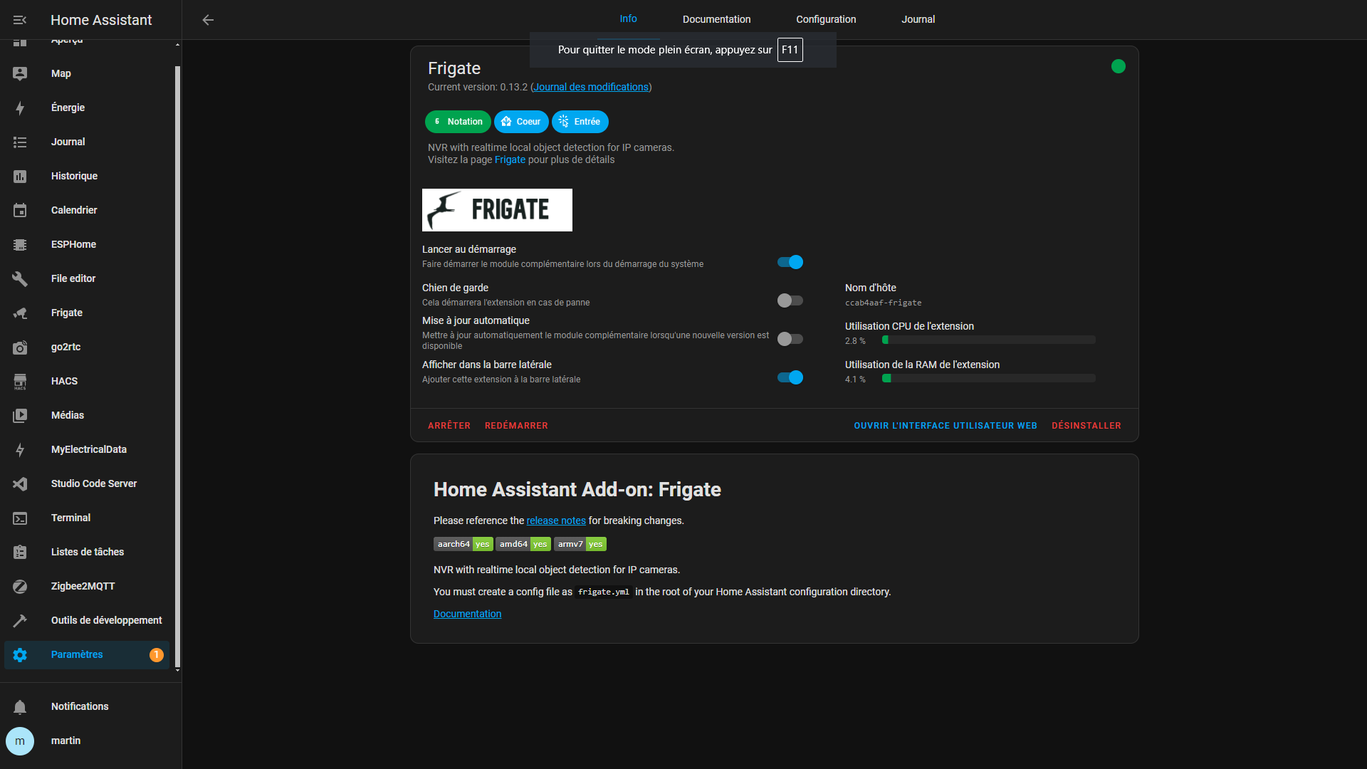Viewport: 1367px width, 769px height.
Task: Enable the Chien de garde toggle
Action: tap(790, 300)
